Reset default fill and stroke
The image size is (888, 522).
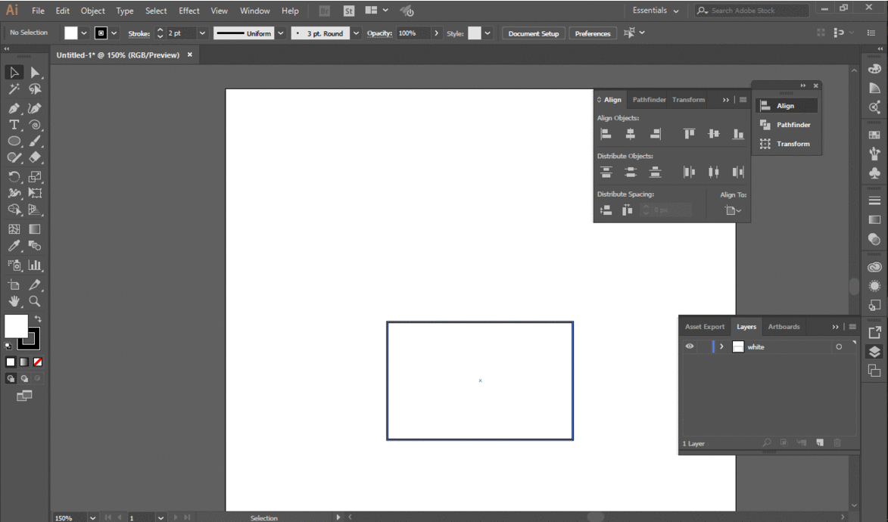[8, 346]
